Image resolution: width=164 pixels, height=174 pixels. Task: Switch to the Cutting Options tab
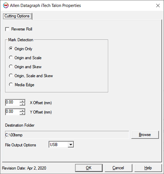pos(17,16)
